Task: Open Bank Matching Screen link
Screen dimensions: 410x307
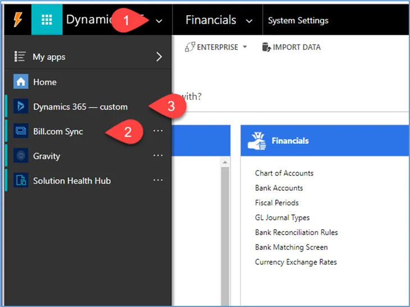Action: pyautogui.click(x=291, y=247)
